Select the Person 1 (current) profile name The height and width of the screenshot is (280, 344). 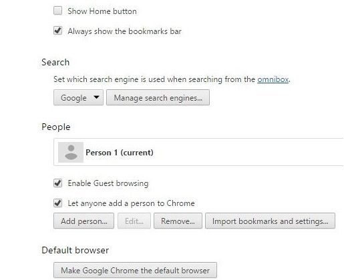(120, 153)
